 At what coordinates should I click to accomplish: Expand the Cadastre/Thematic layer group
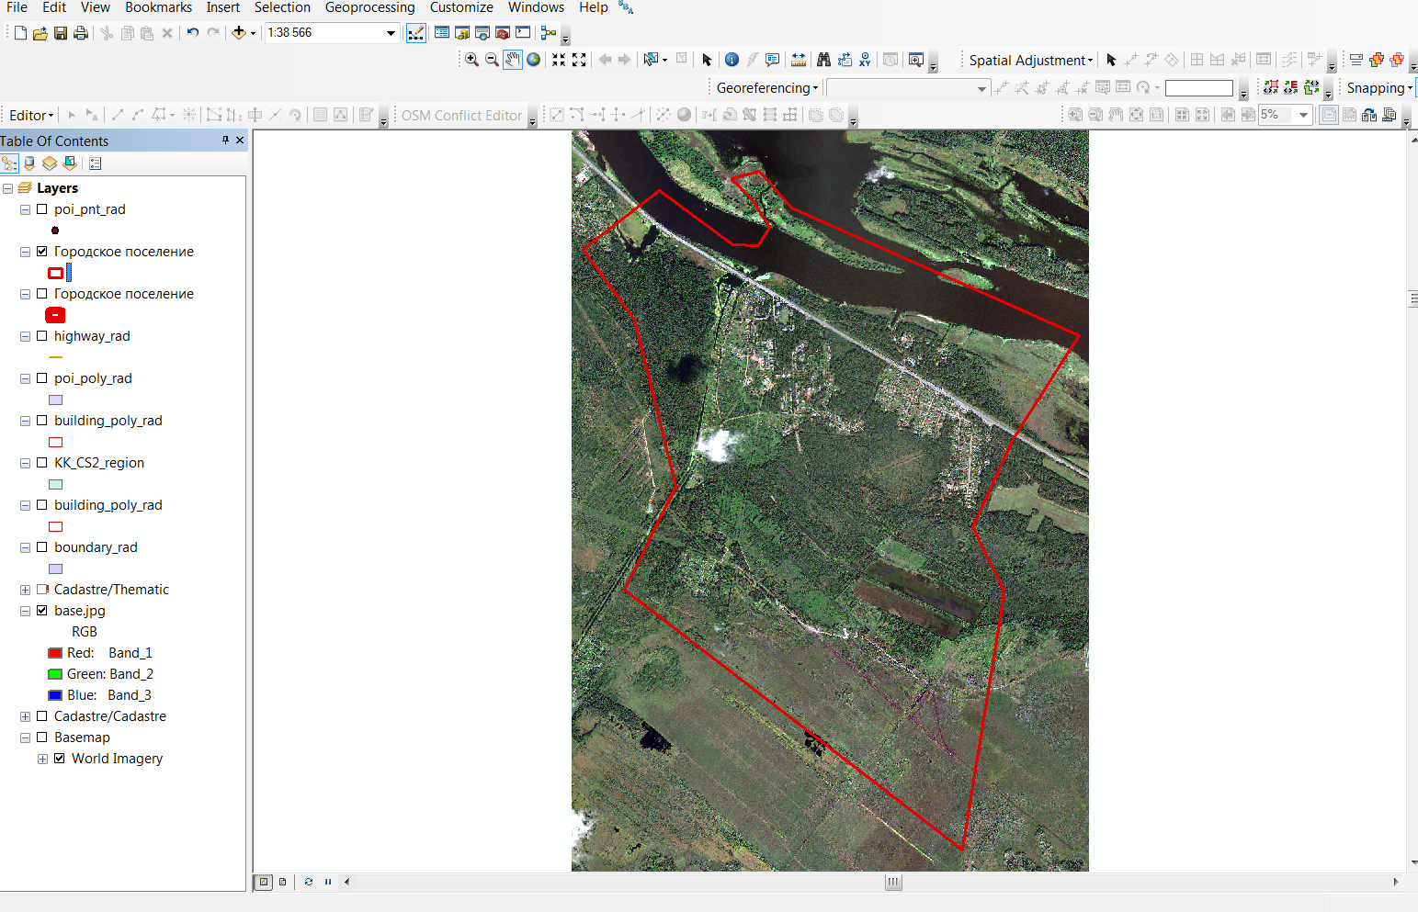(x=25, y=590)
